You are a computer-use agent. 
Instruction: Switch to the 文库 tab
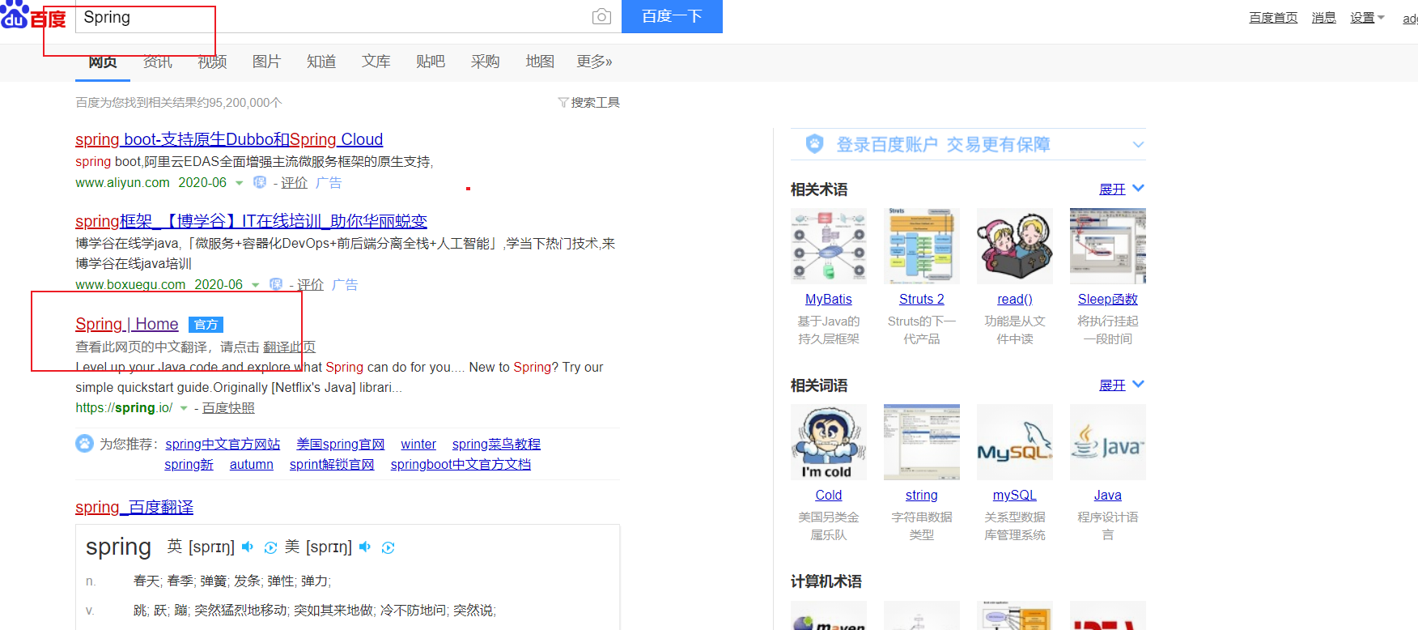376,62
